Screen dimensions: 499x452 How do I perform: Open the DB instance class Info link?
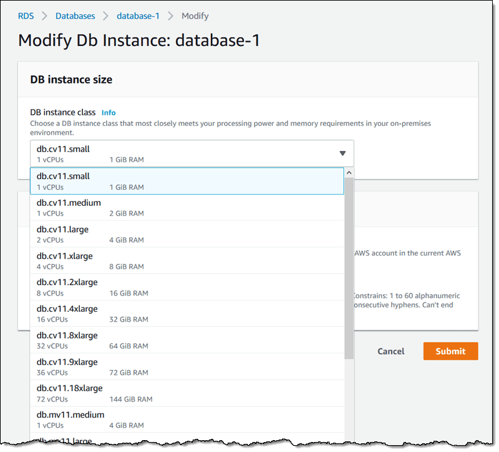click(x=109, y=112)
